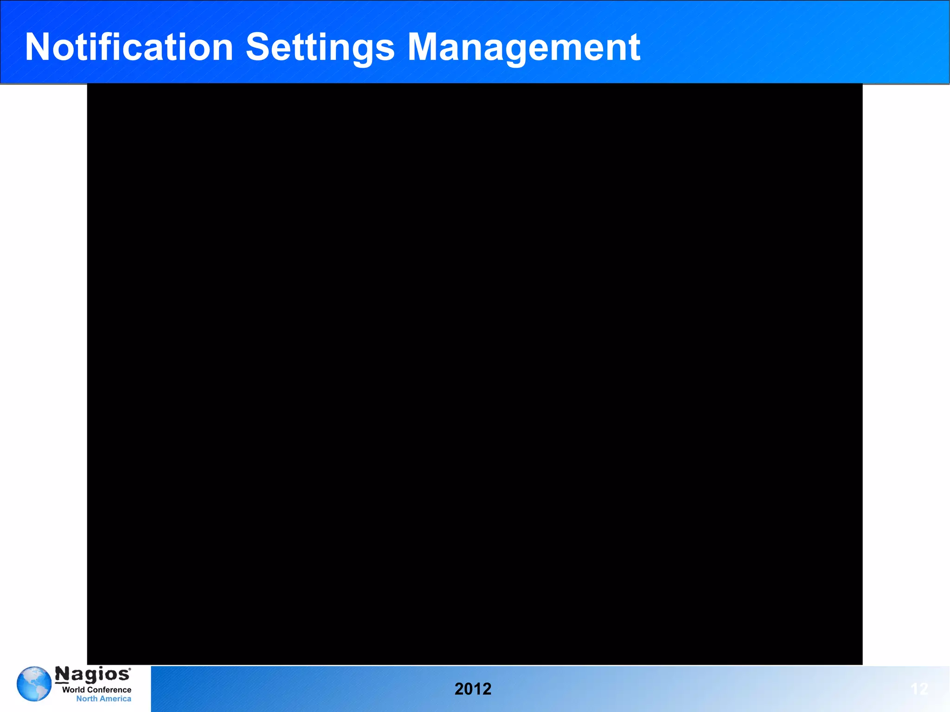This screenshot has width=950, height=712.
Task: Click the Notification Settings Management title
Action: click(332, 47)
